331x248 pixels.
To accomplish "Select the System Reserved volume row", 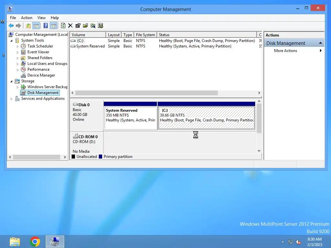I will coord(166,46).
